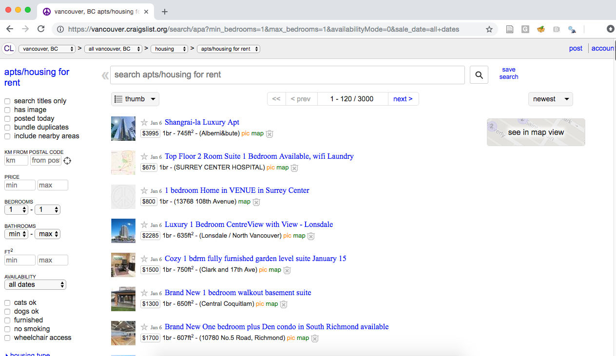616x356 pixels.
Task: Hide the Cozy 1 bdrm garden suite posting
Action: [287, 270]
